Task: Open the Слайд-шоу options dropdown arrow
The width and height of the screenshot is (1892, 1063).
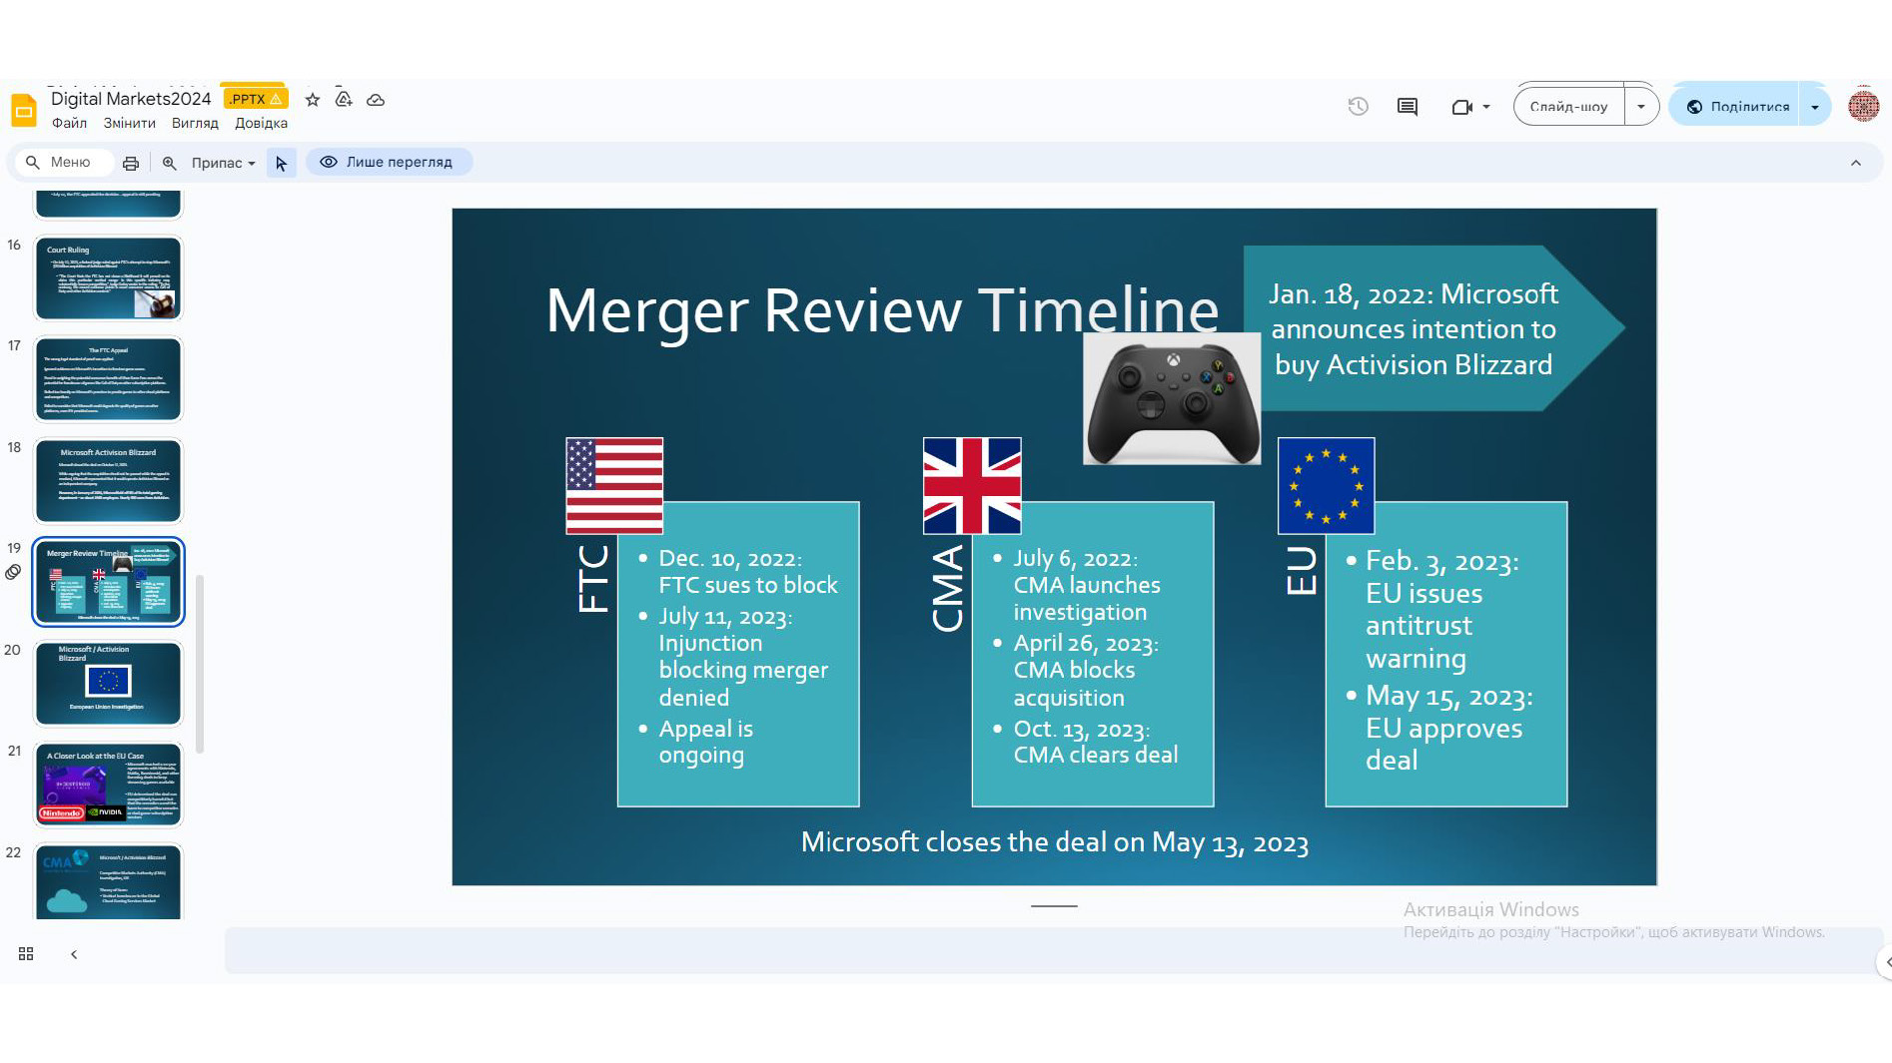Action: pos(1641,107)
